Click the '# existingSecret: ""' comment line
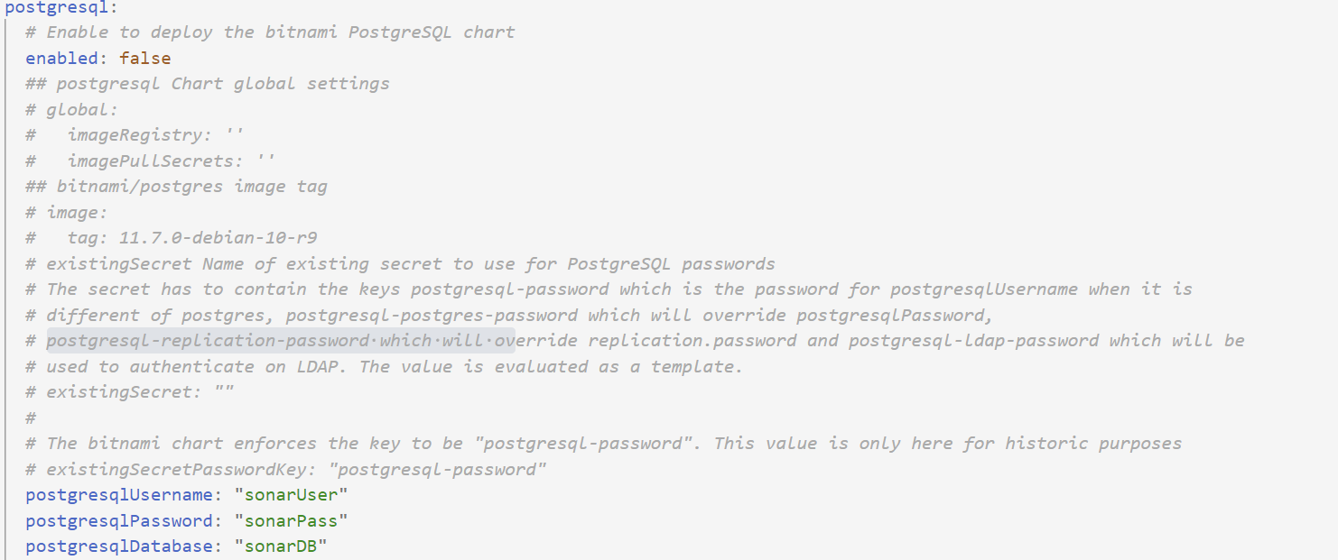 click(129, 392)
